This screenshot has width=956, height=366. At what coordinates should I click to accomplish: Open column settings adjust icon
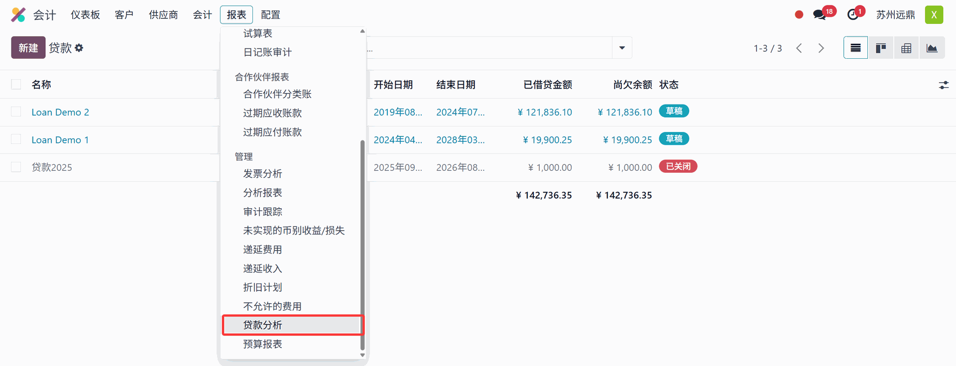pyautogui.click(x=944, y=85)
